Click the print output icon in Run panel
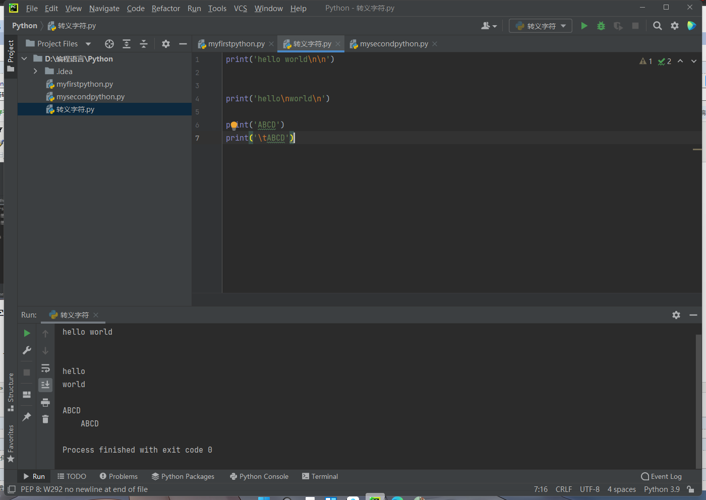This screenshot has width=706, height=500. click(x=45, y=402)
